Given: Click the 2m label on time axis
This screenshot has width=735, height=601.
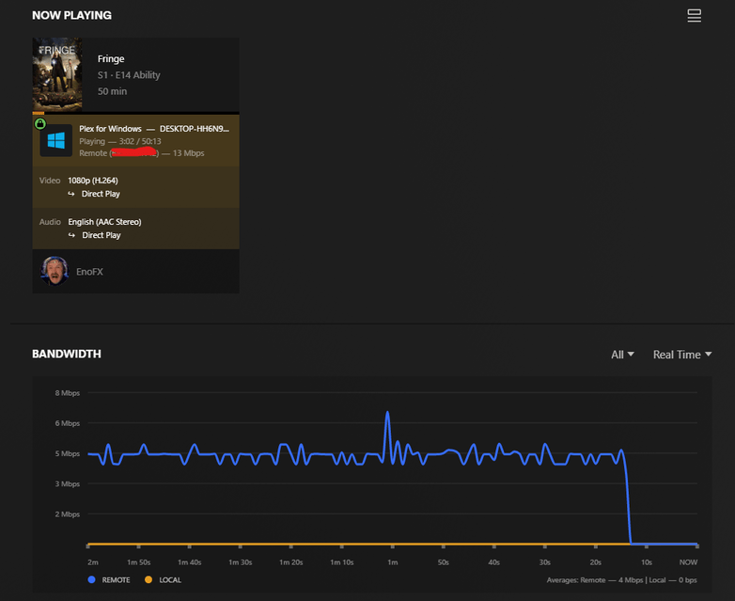Looking at the screenshot, I should click(93, 562).
